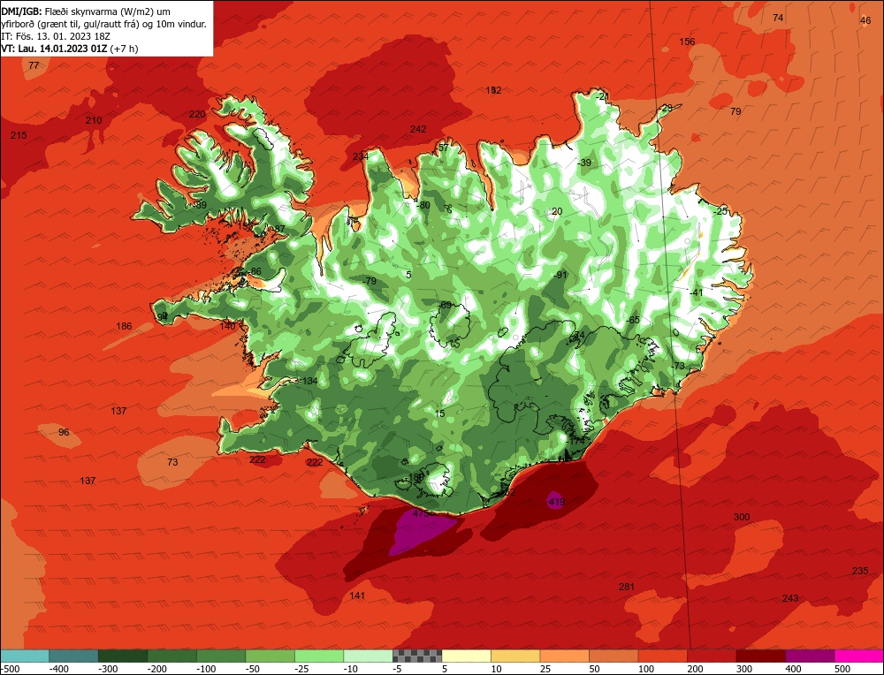Click the -80 value on the map
884x675 pixels.
click(423, 205)
